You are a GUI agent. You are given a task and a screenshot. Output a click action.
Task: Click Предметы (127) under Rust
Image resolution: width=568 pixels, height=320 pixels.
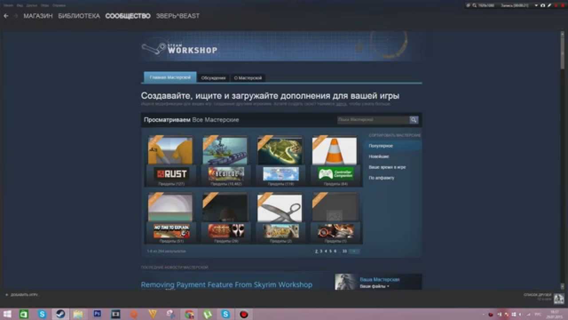[x=171, y=184]
